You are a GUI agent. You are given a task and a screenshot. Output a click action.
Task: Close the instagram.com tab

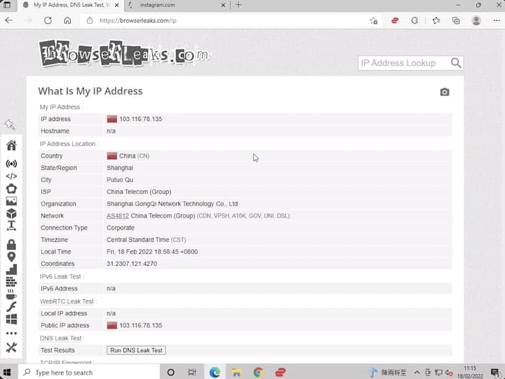(x=223, y=5)
